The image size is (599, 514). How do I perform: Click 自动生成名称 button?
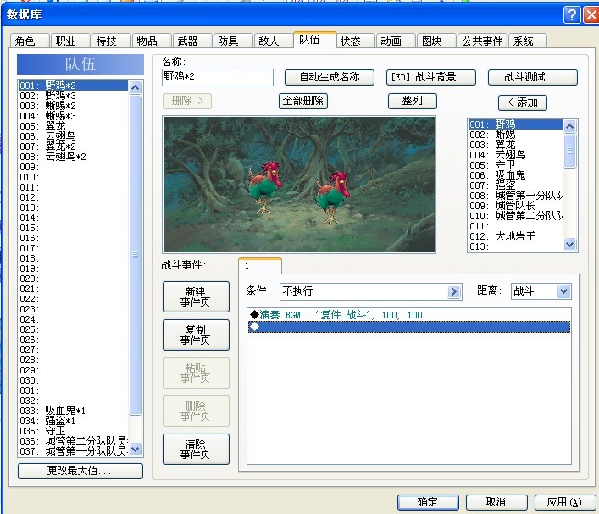pyautogui.click(x=330, y=77)
